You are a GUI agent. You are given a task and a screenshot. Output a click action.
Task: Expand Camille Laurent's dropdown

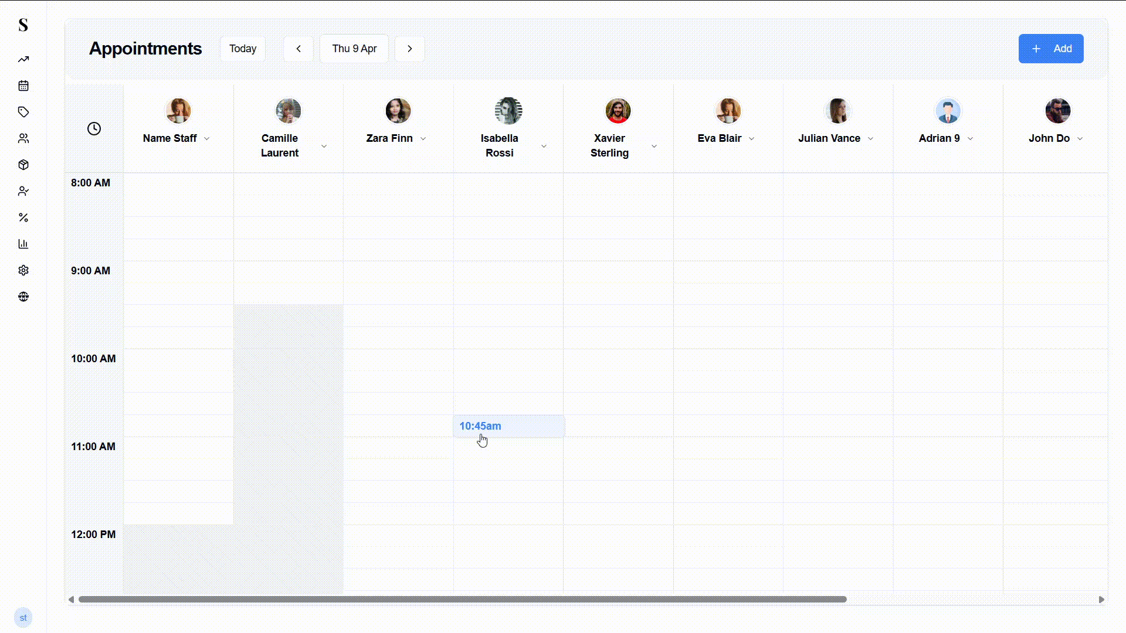tap(324, 146)
